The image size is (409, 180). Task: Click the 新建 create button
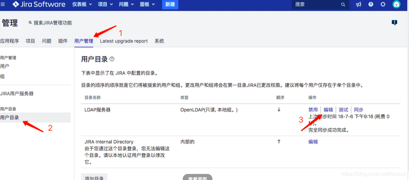tap(171, 4)
